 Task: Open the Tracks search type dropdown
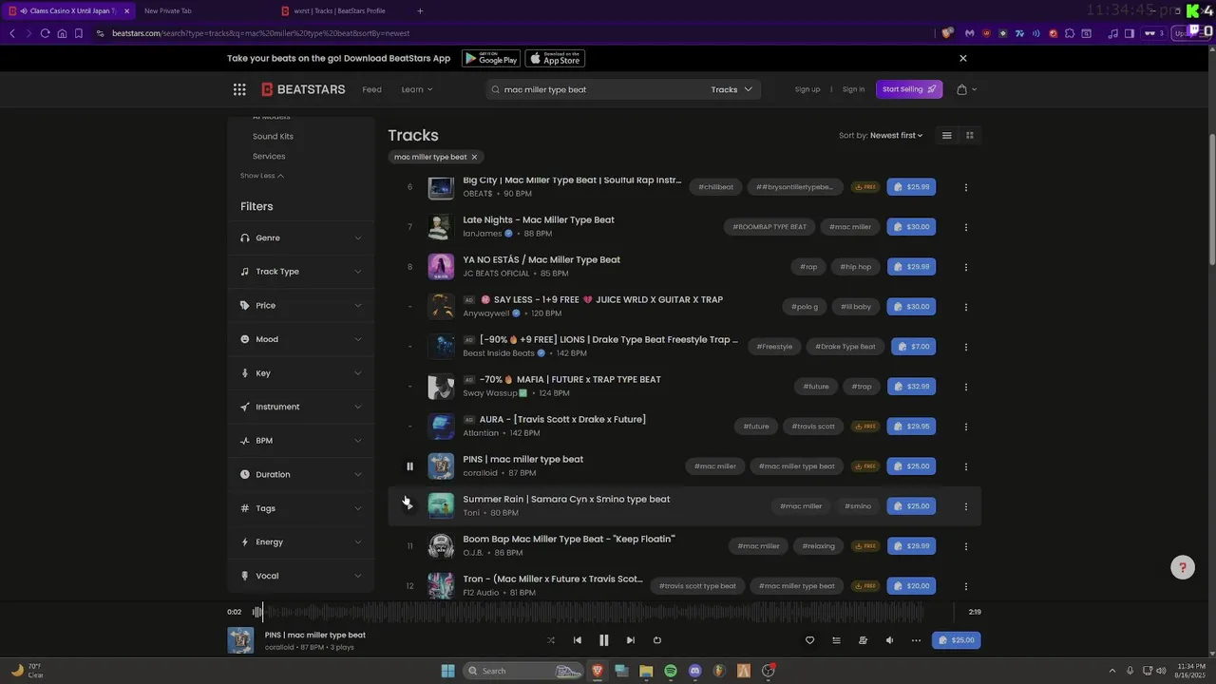coord(731,89)
